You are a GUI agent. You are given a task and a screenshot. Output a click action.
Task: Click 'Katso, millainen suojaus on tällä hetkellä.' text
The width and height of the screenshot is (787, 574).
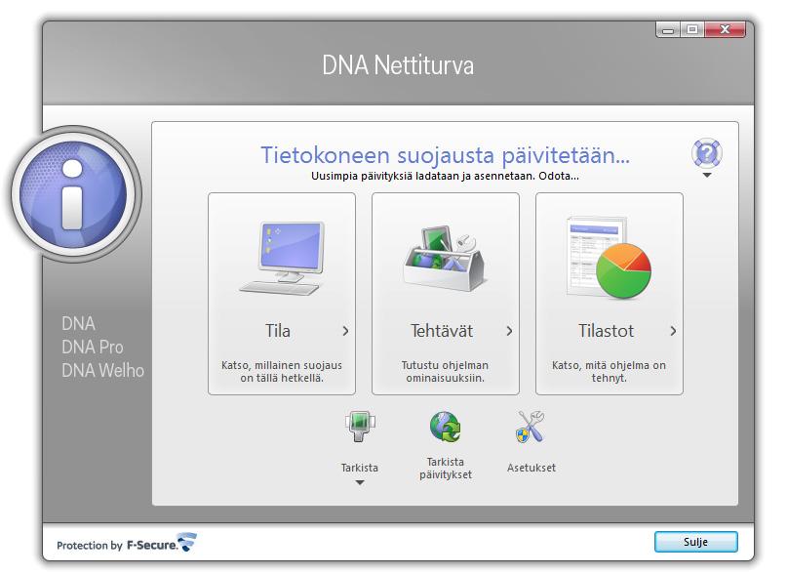coord(282,372)
